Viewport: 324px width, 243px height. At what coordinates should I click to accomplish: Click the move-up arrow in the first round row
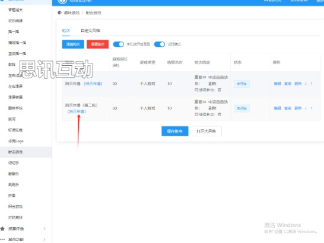(311, 84)
